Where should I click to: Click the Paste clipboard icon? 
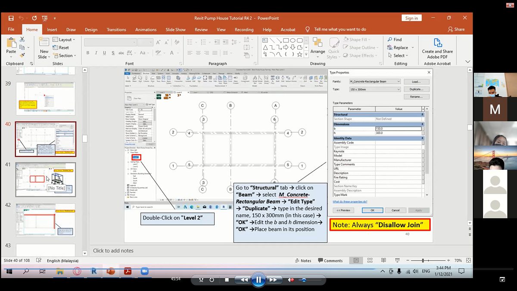(11, 42)
